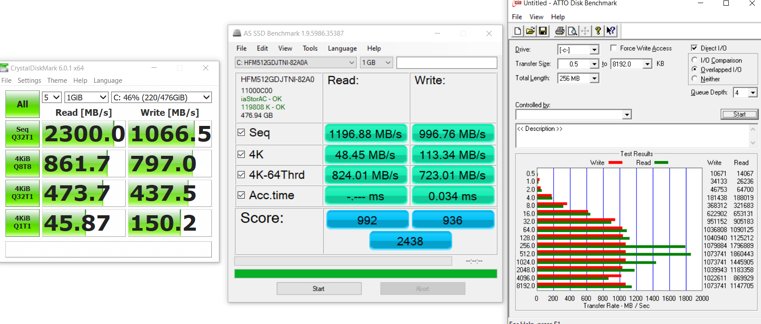Select the I/O Comparison radio button

point(694,60)
